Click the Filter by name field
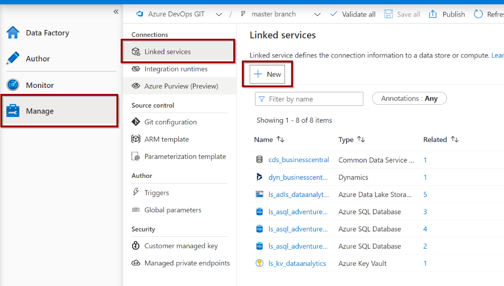 tap(309, 99)
